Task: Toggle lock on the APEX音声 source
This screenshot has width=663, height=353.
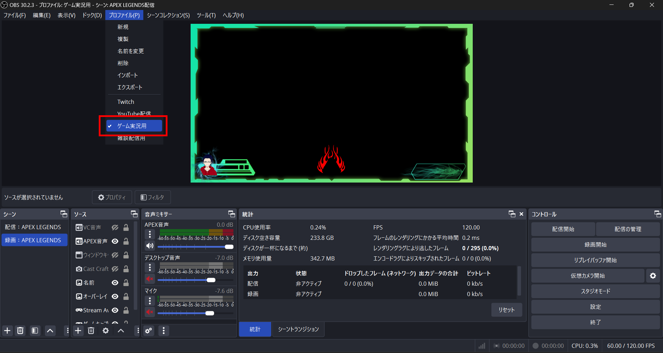Action: (126, 241)
